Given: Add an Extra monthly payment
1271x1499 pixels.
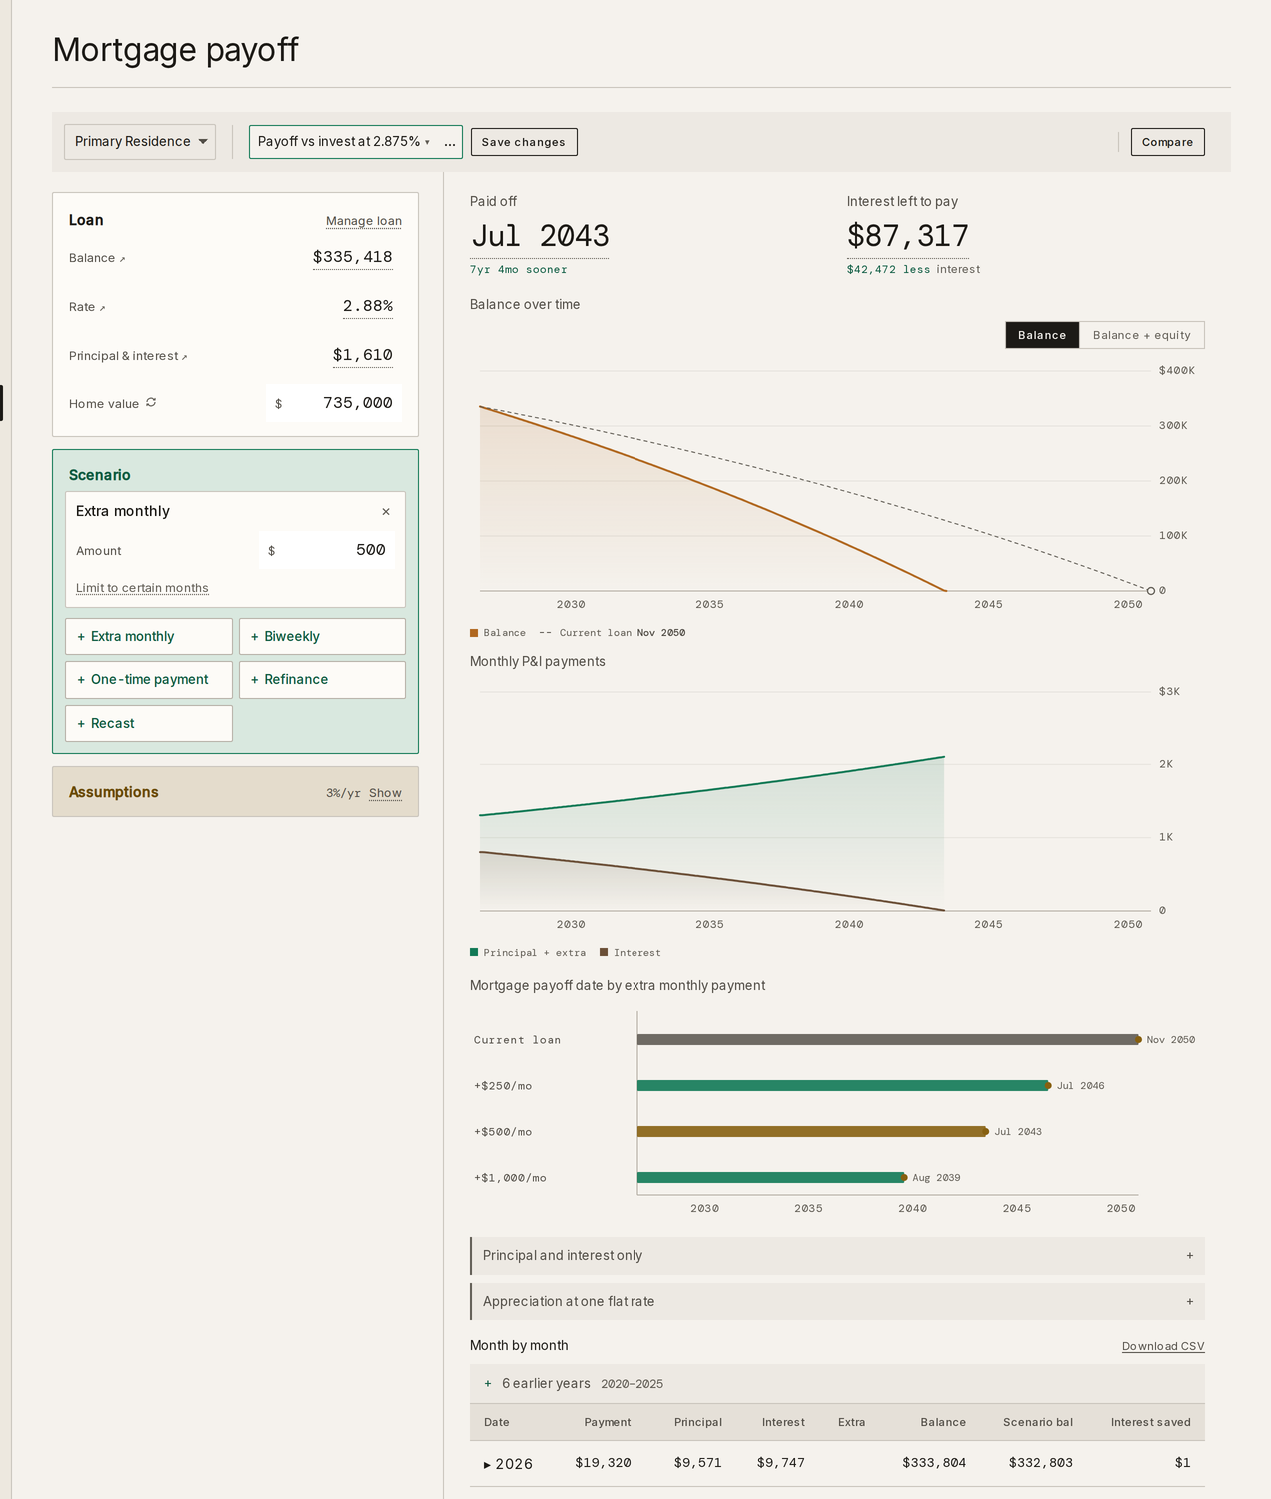Looking at the screenshot, I should pyautogui.click(x=149, y=637).
